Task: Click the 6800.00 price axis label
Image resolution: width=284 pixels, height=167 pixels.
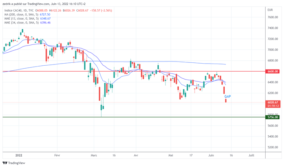Action: click(273, 60)
